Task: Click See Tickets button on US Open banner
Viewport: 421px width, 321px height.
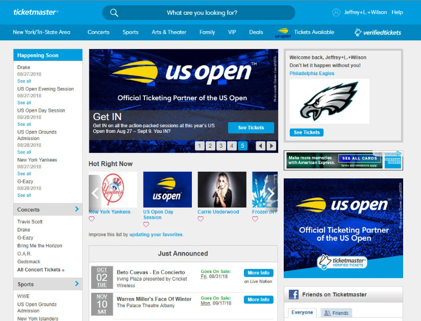Action: pos(251,128)
